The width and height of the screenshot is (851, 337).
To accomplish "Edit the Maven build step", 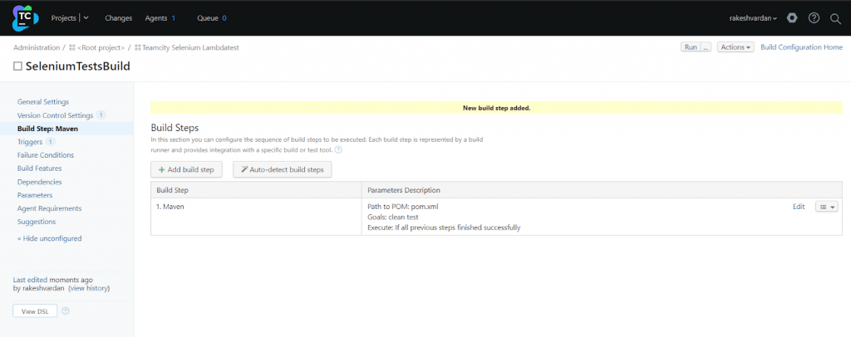I will pyautogui.click(x=799, y=207).
